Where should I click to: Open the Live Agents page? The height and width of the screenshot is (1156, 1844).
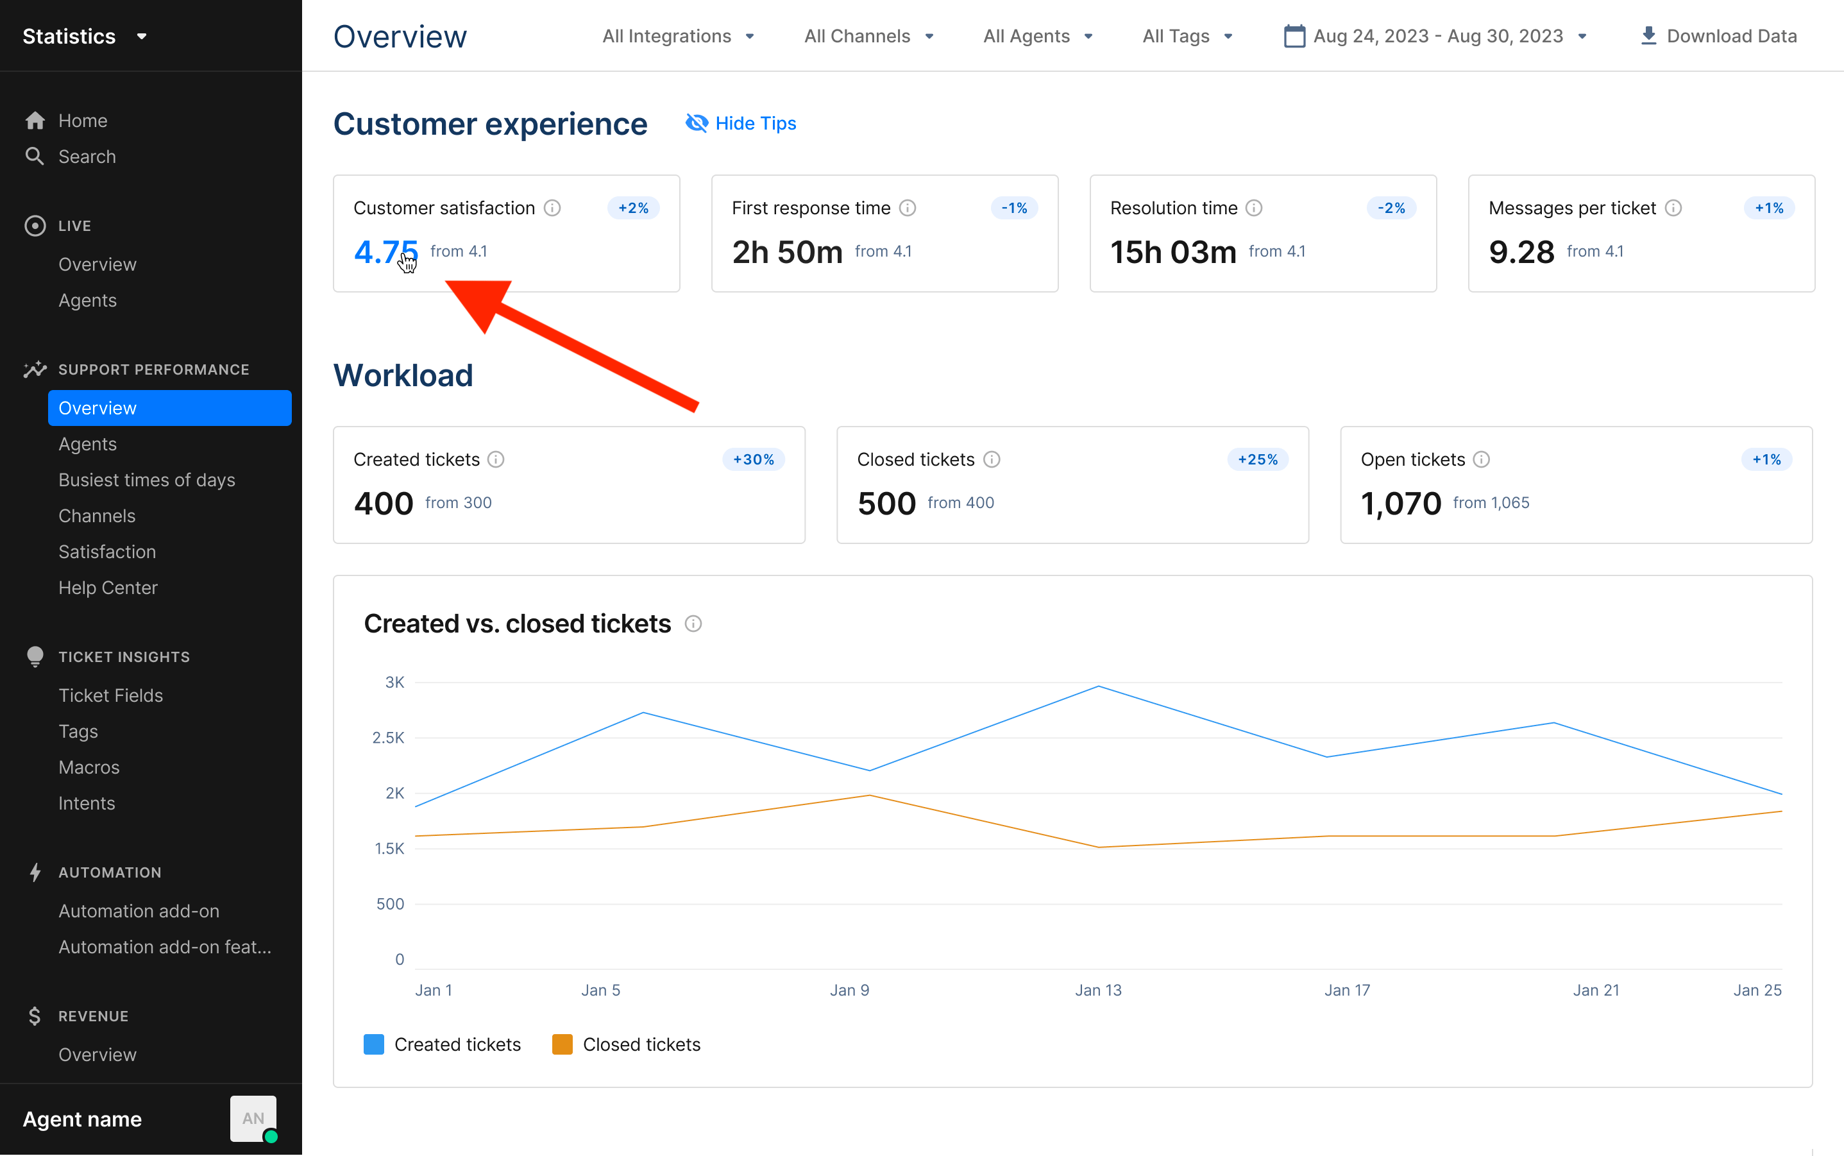(x=88, y=300)
